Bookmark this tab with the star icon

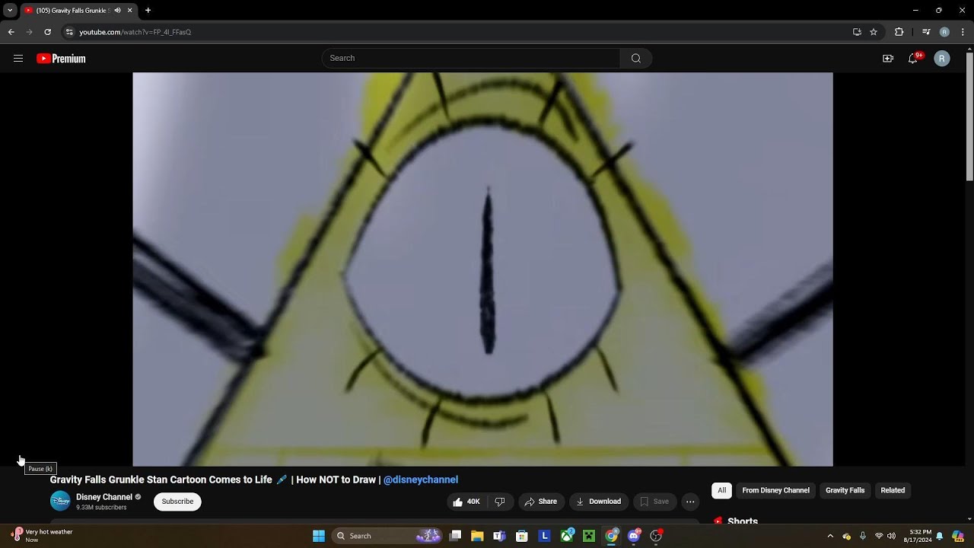874,32
